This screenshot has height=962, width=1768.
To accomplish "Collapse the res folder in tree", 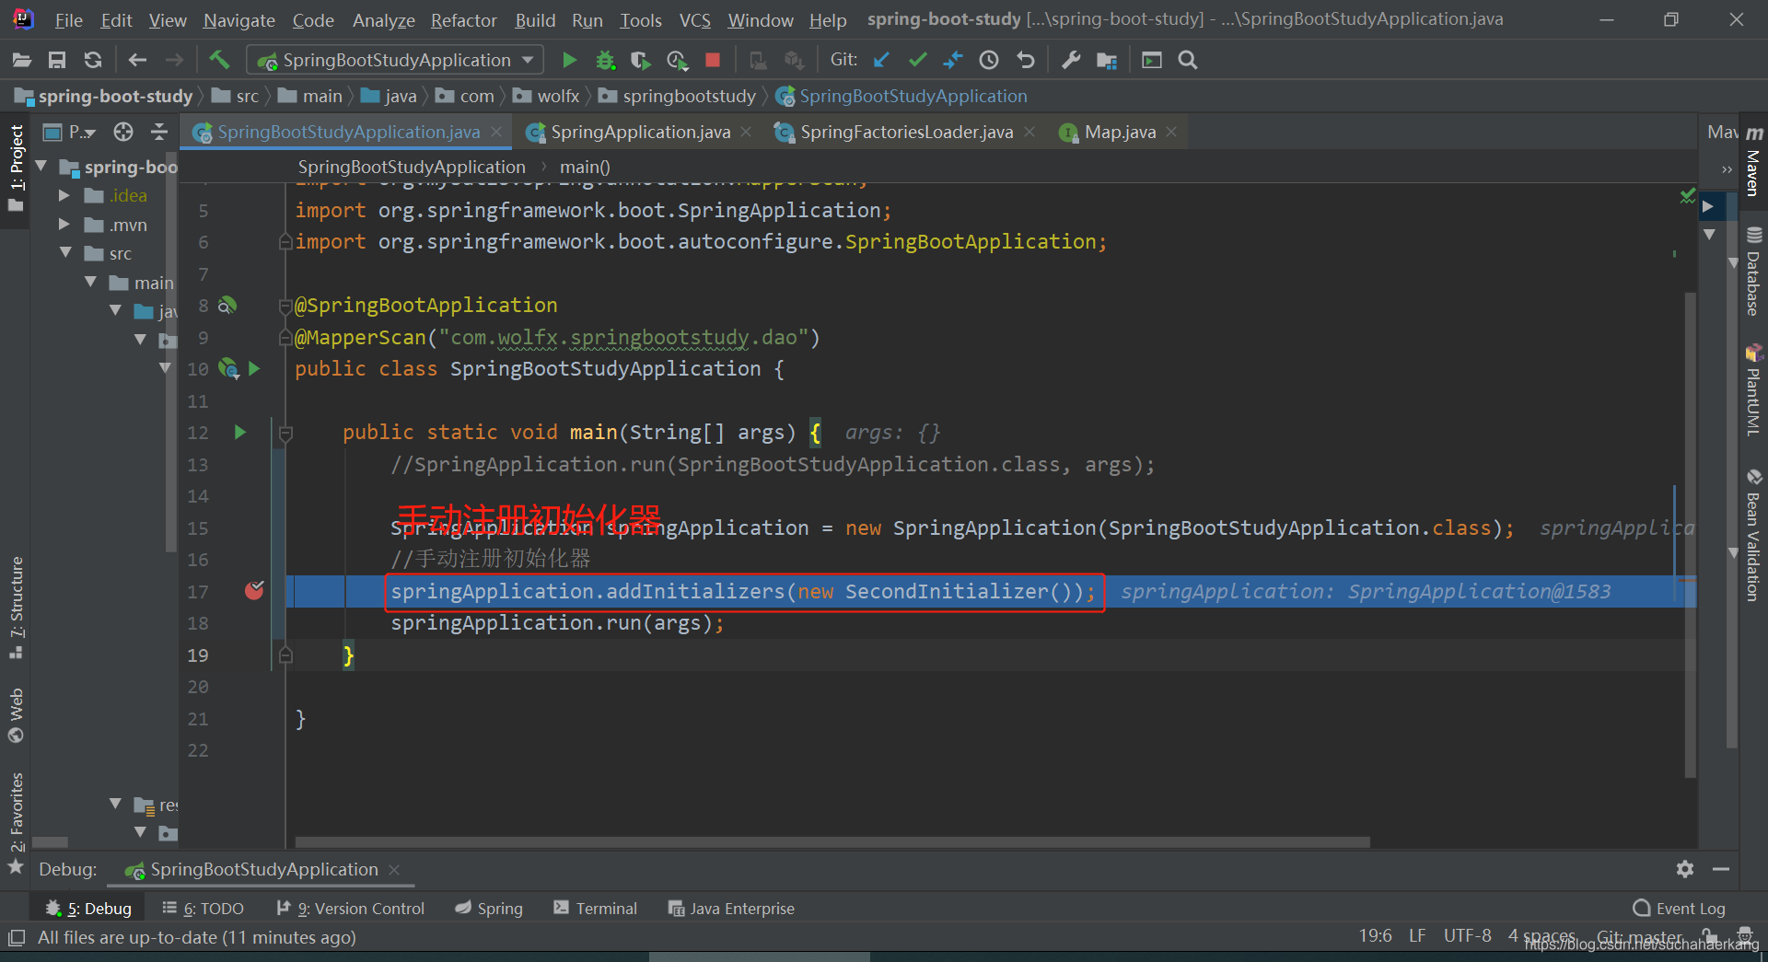I will [x=115, y=804].
